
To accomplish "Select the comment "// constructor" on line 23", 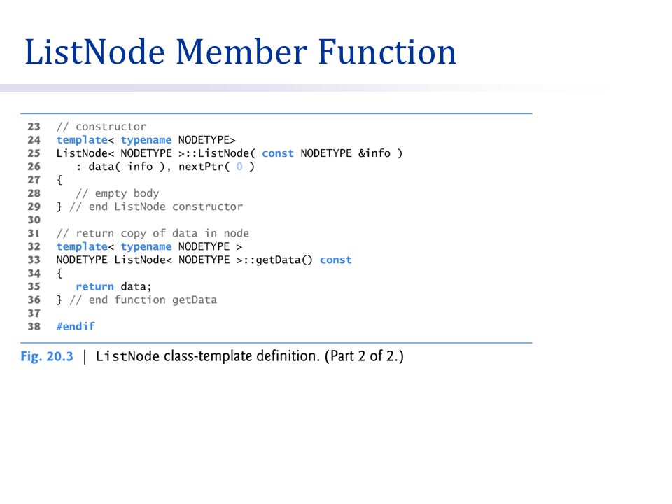I will coord(101,127).
